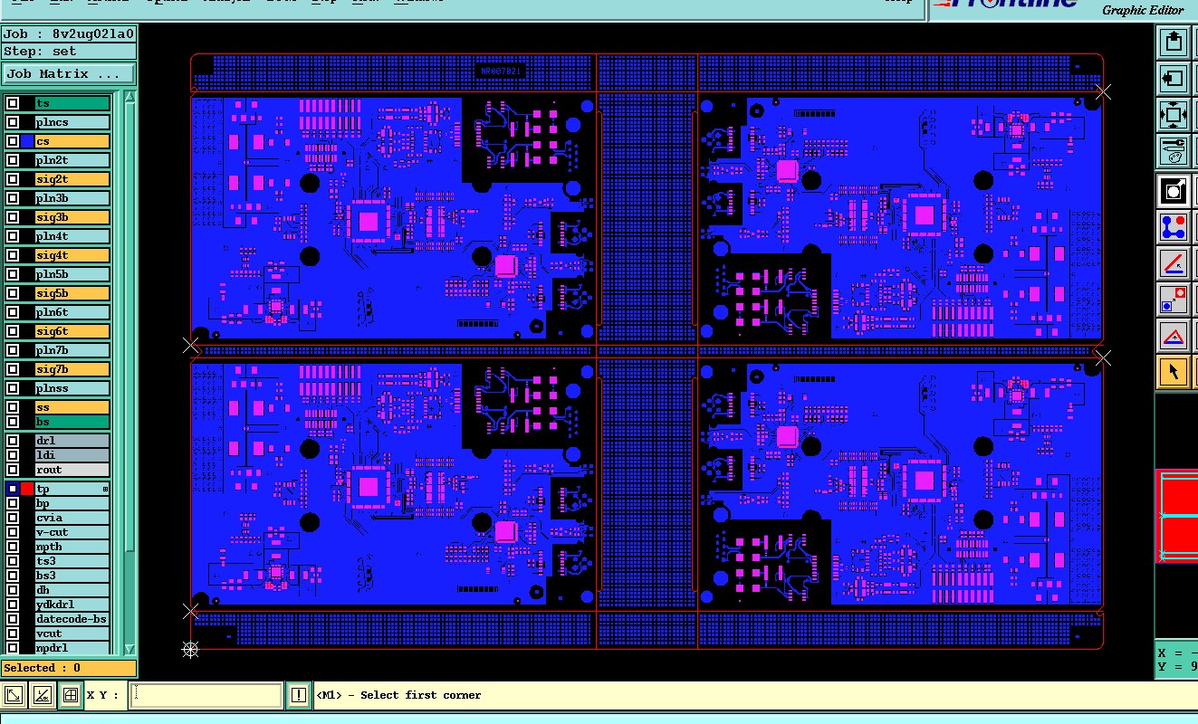Toggle the checkbox for layer drl
The image size is (1198, 724).
[13, 441]
